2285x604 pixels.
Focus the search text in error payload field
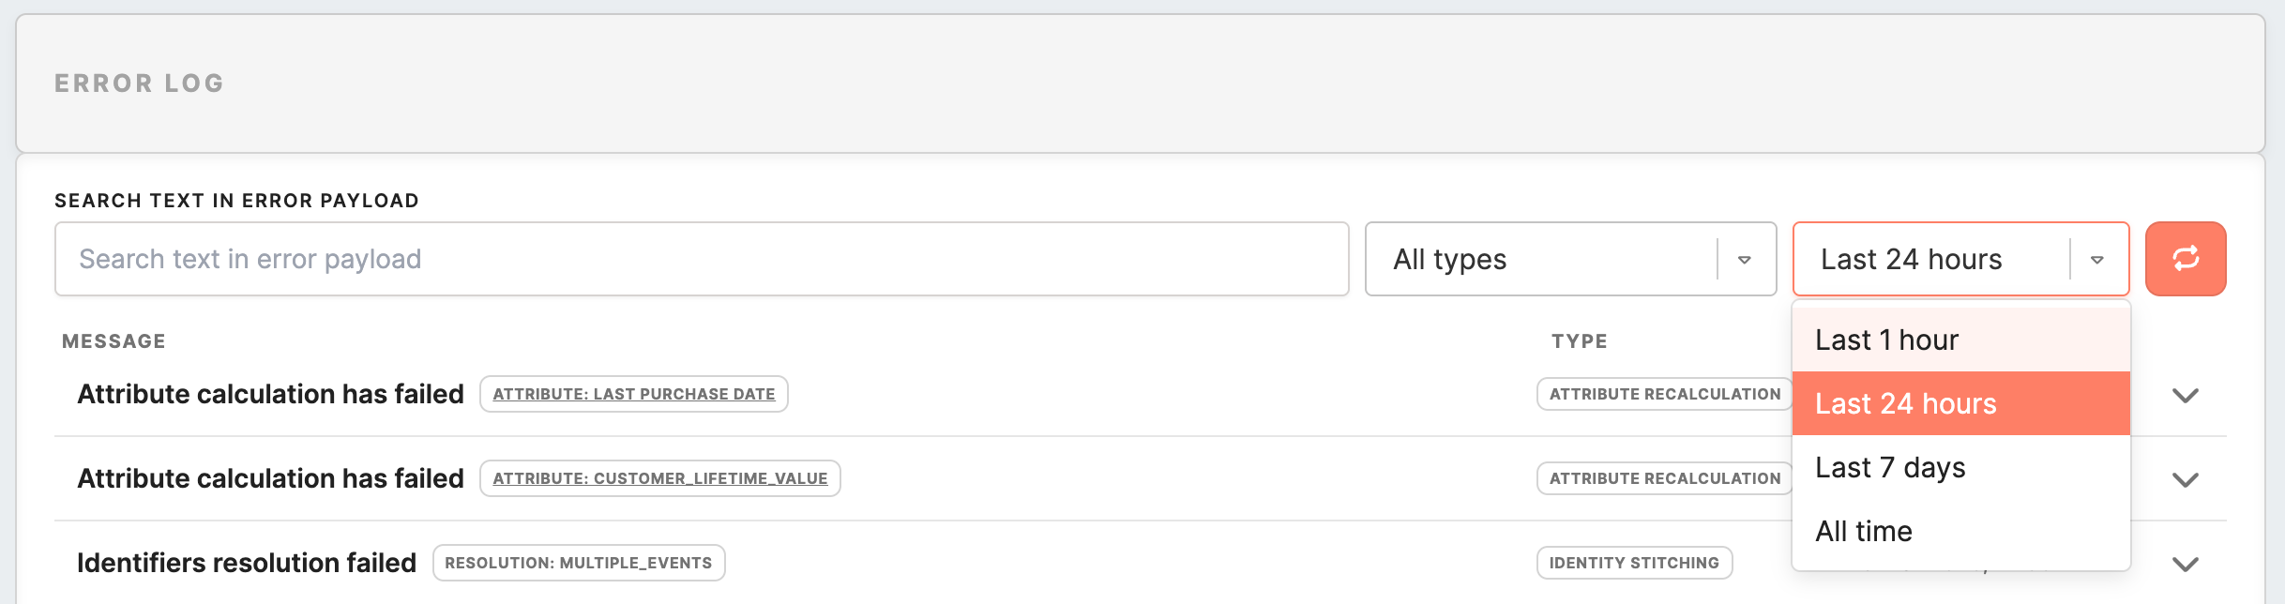pos(701,259)
